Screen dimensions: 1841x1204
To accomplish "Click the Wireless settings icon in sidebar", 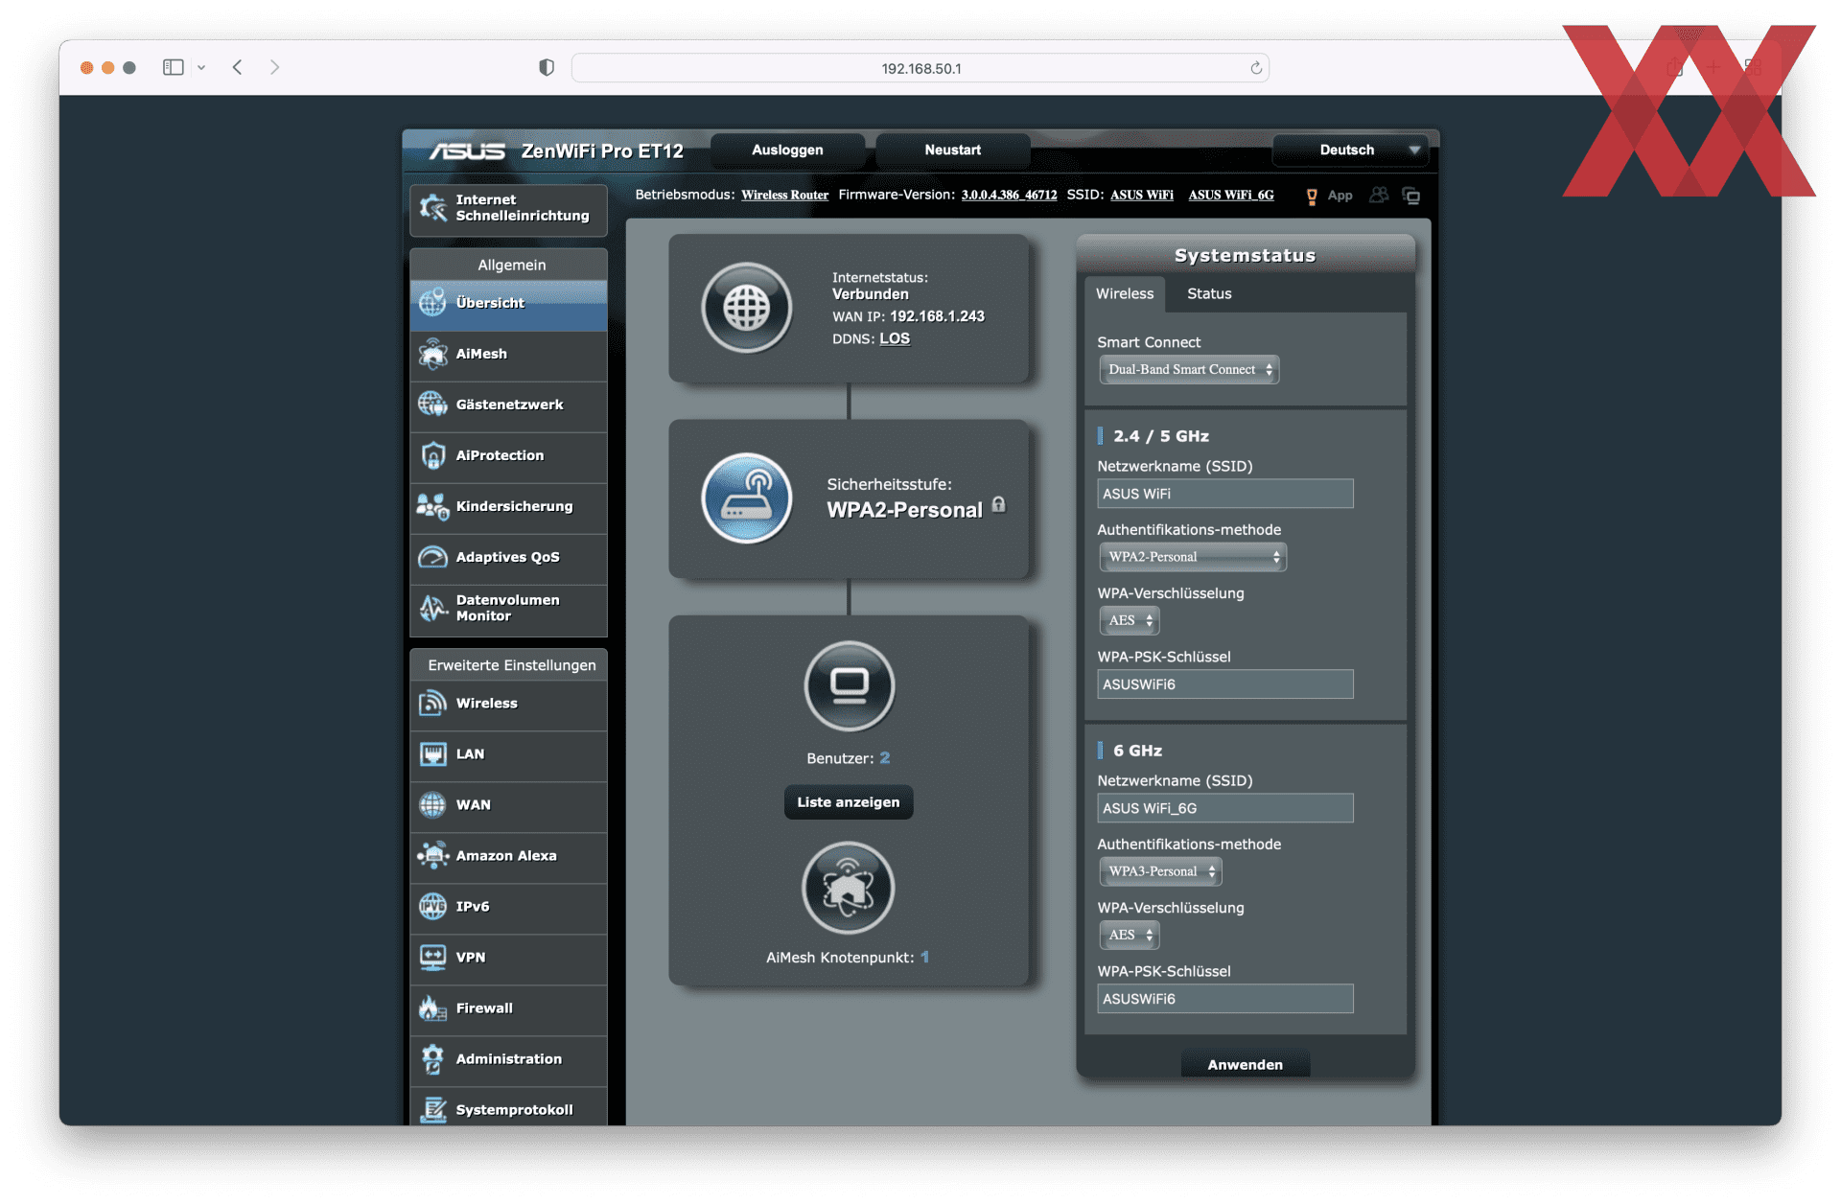I will tap(432, 704).
